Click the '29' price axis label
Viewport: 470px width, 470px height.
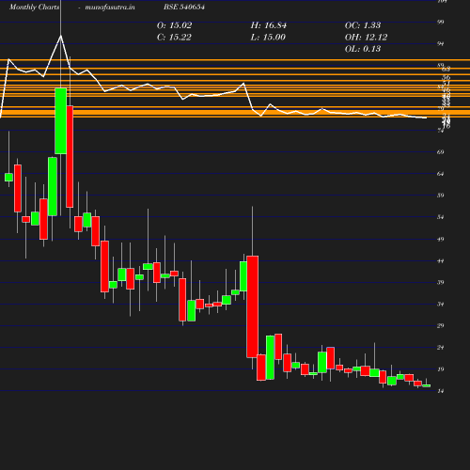(441, 326)
